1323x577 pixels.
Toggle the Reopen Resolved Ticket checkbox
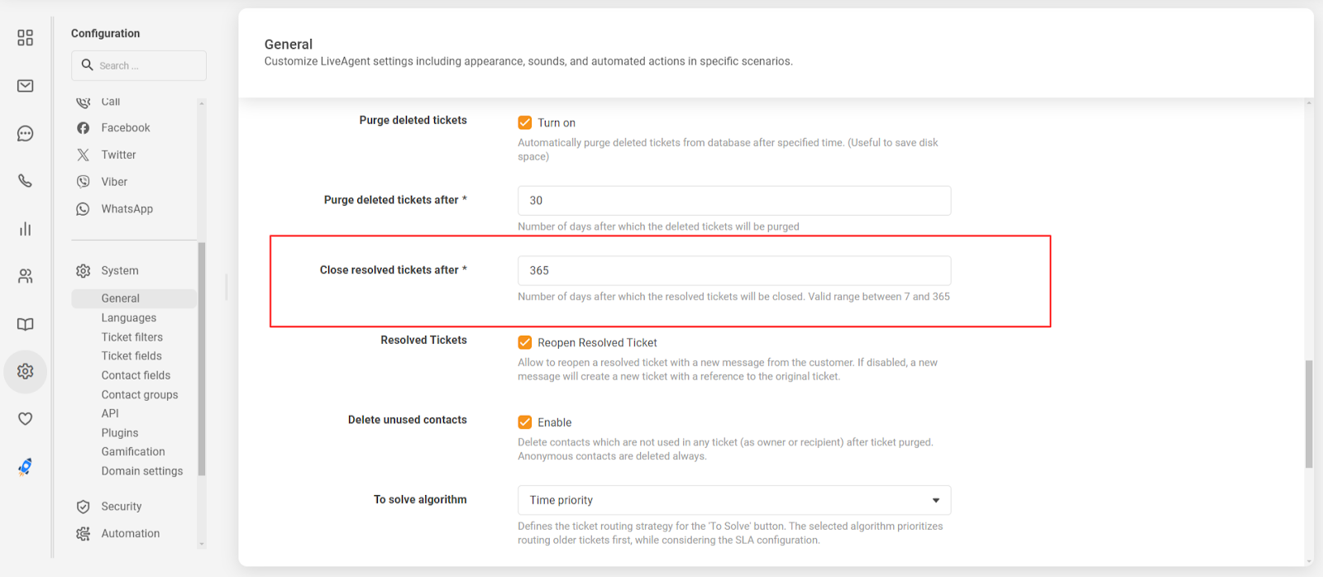coord(525,343)
